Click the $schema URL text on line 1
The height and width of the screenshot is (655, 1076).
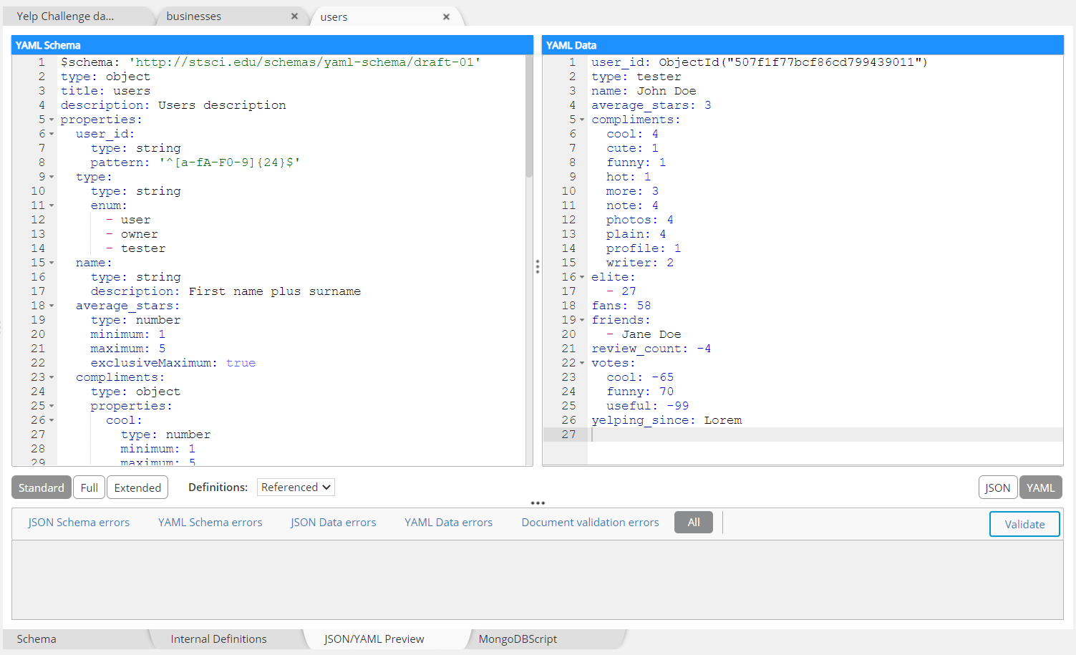point(304,62)
